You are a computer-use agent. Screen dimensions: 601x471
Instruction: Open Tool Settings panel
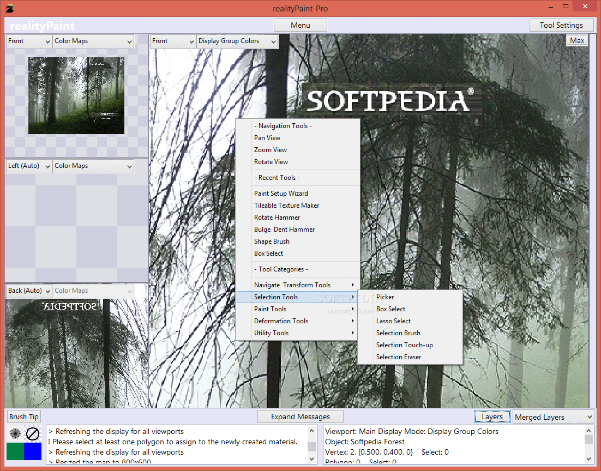tap(561, 25)
